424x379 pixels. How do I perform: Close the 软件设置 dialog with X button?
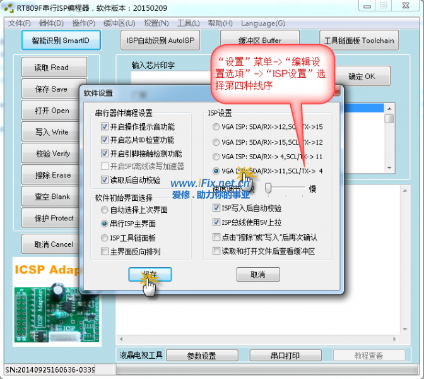(x=334, y=92)
